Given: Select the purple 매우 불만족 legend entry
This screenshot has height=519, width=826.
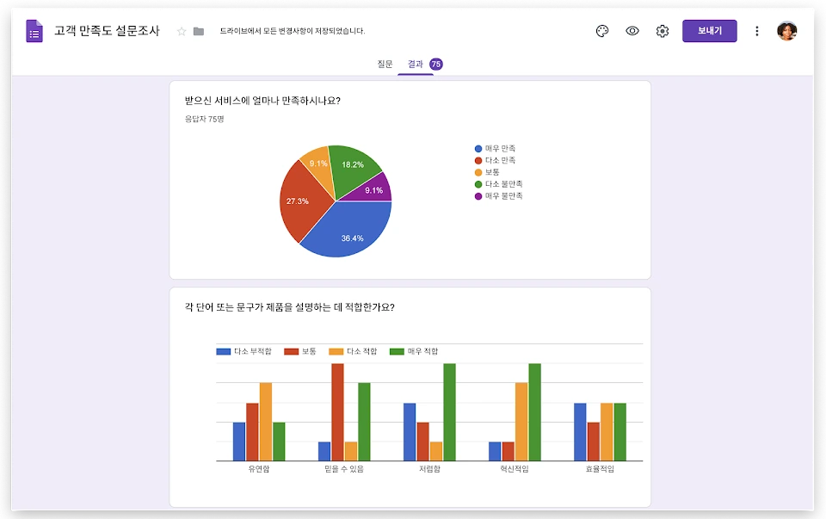Looking at the screenshot, I should 499,196.
